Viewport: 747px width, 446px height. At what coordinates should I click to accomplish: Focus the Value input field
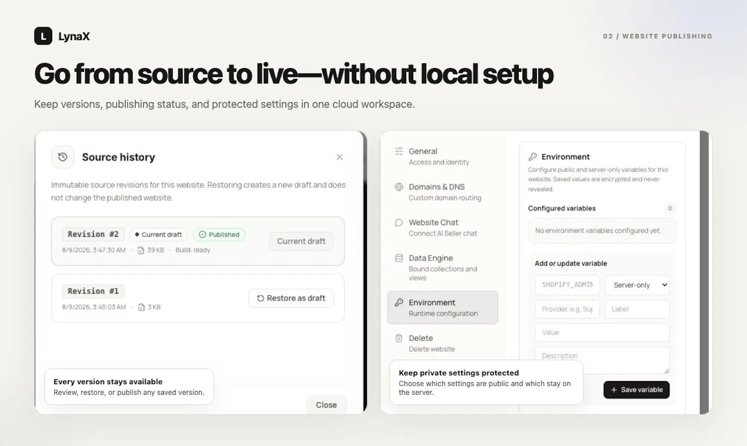tap(602, 332)
